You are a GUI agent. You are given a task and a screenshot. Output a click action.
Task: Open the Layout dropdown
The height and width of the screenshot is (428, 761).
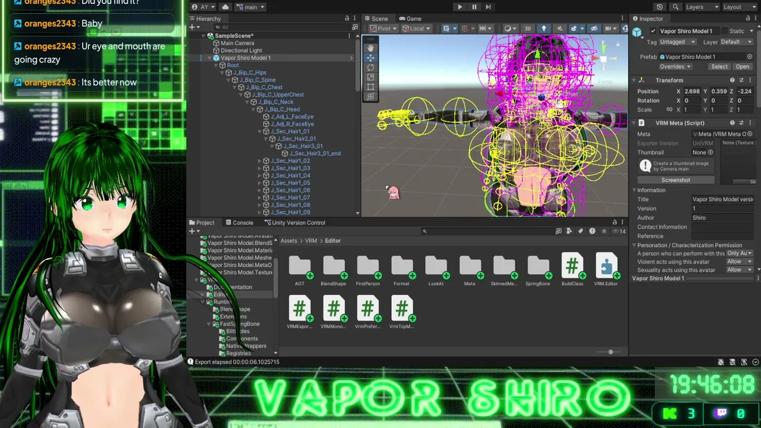[740, 7]
